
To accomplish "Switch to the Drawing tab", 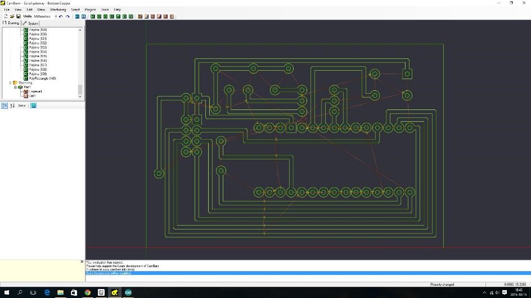I will point(11,23).
